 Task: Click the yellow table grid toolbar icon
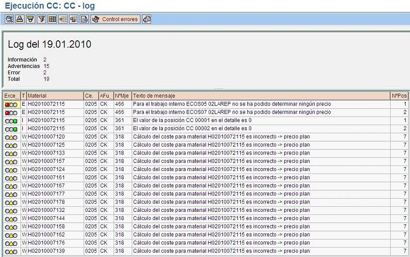(52, 19)
